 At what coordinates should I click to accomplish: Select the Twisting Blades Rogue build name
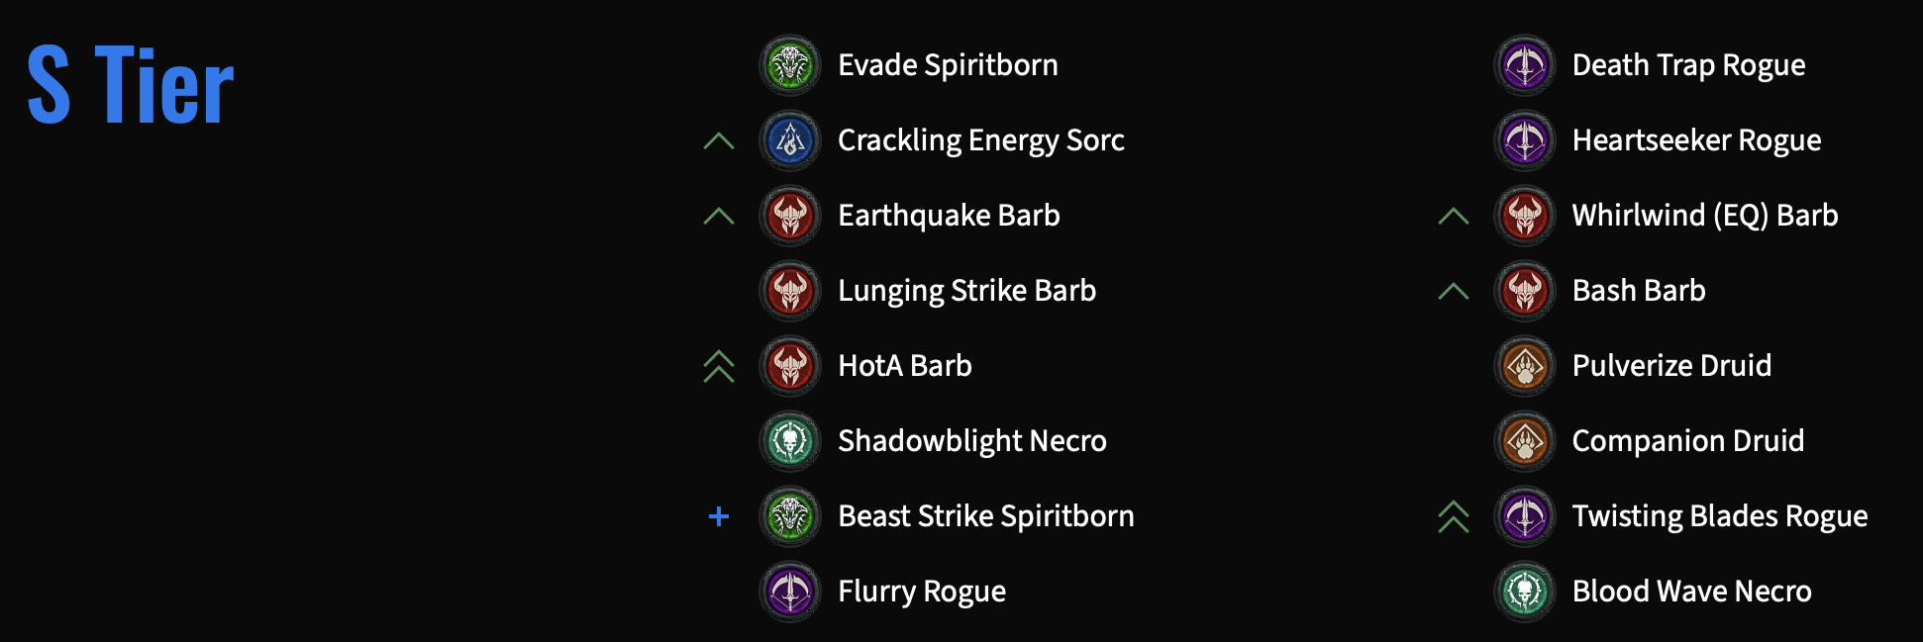click(x=1719, y=516)
